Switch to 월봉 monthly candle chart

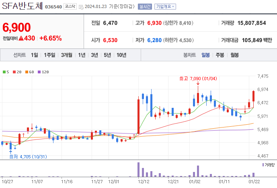pos(235,55)
